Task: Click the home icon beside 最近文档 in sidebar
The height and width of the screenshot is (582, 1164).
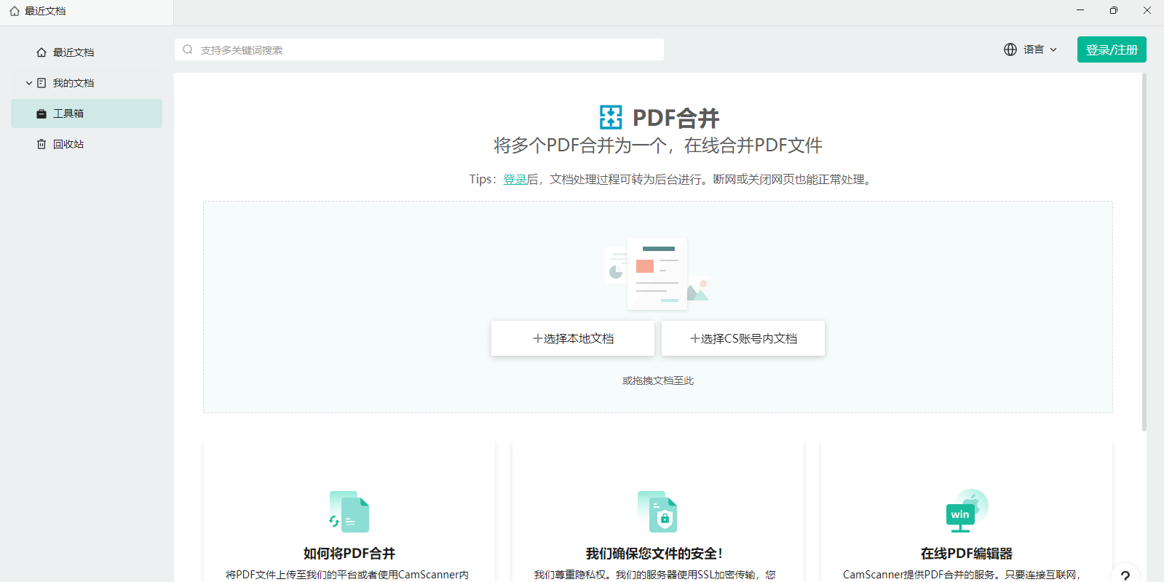Action: tap(41, 52)
